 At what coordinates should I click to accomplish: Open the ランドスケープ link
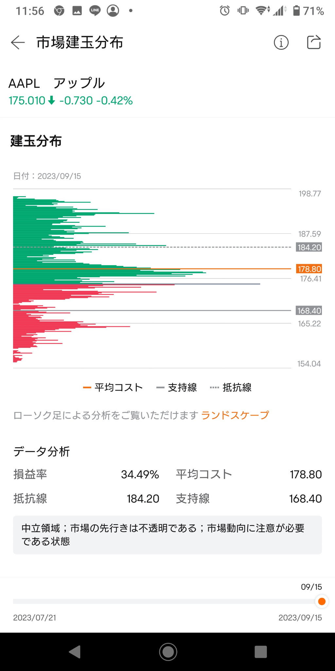coord(235,415)
